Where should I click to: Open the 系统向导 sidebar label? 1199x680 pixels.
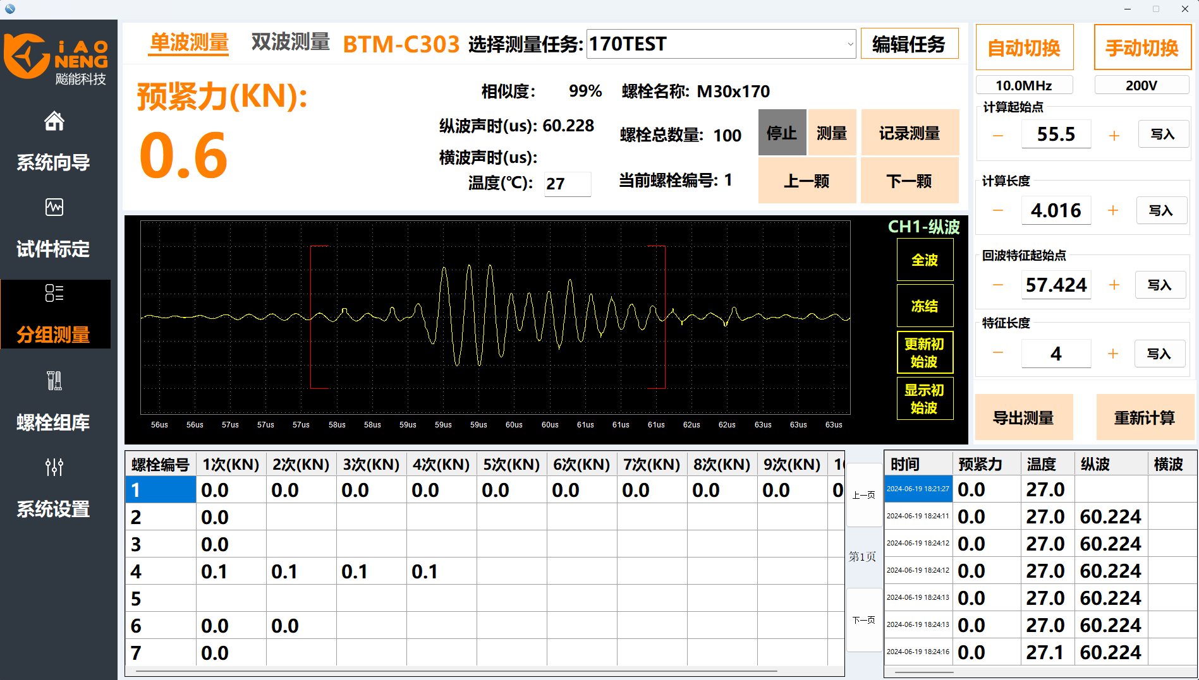point(54,162)
